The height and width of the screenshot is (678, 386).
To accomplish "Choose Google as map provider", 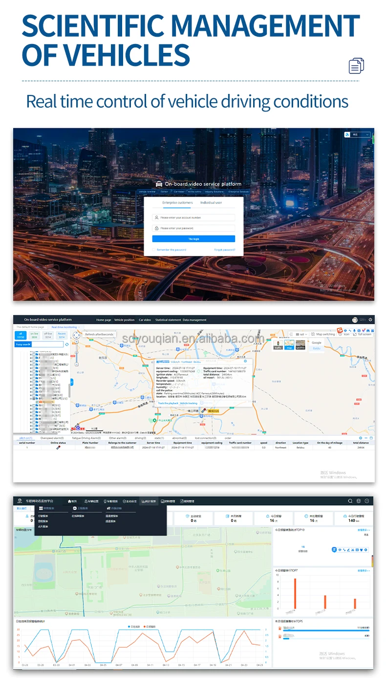I will click(317, 343).
